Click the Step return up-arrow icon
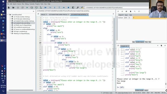The width and height of the screenshot is (167, 94). 59,8
